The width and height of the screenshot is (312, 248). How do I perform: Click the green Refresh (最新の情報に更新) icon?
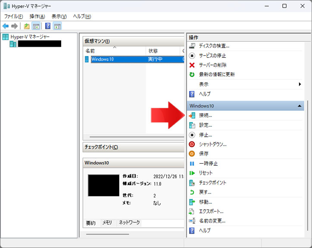point(192,74)
